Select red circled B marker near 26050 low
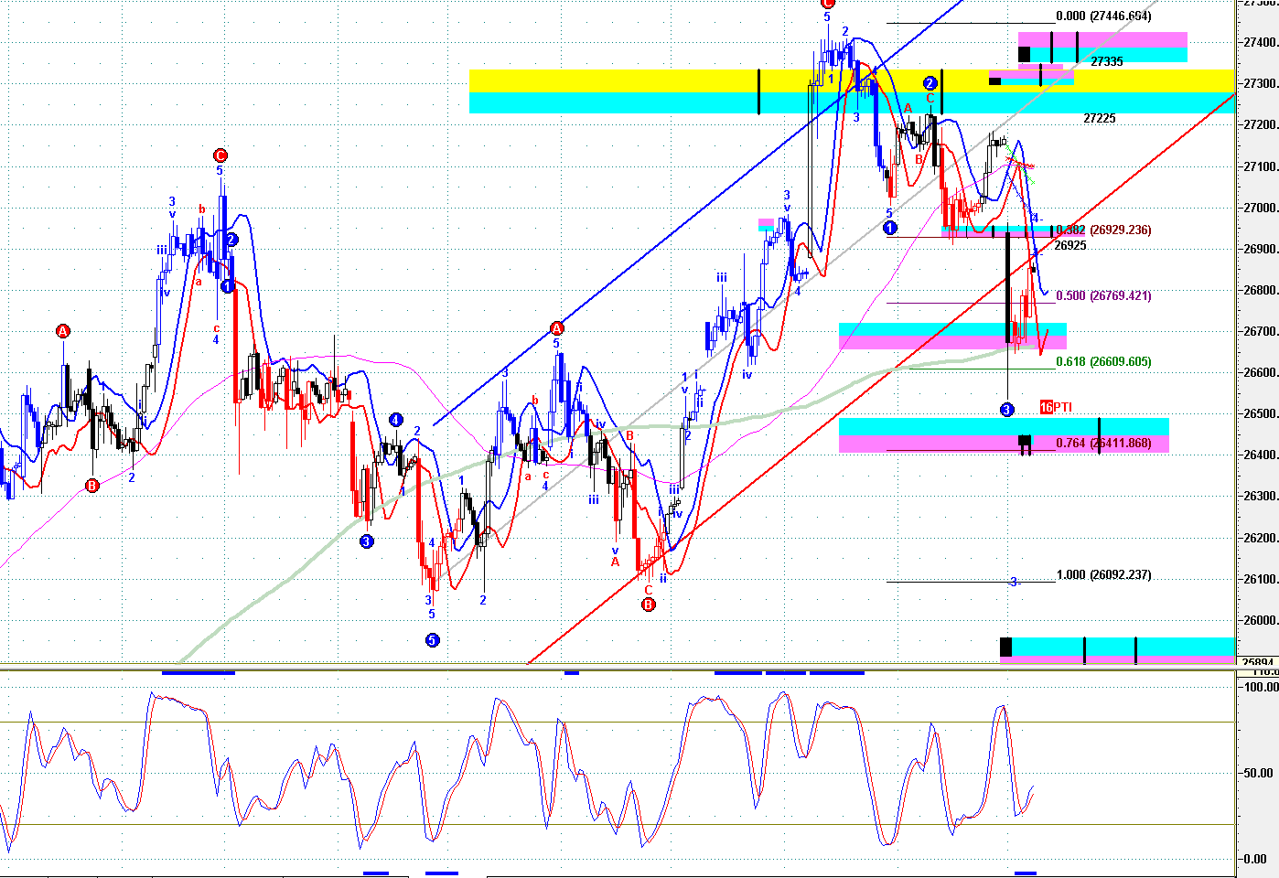Screen dimensions: 1279x878 (x=648, y=605)
